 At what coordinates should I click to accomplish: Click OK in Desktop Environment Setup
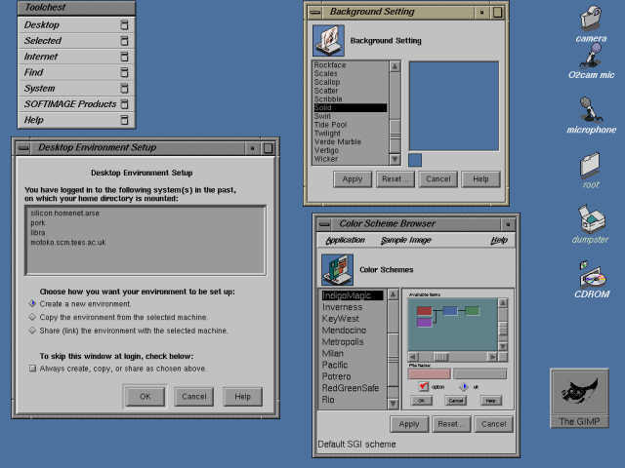click(x=145, y=396)
